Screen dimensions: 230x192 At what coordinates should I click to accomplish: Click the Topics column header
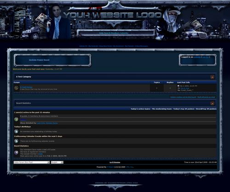157,82
